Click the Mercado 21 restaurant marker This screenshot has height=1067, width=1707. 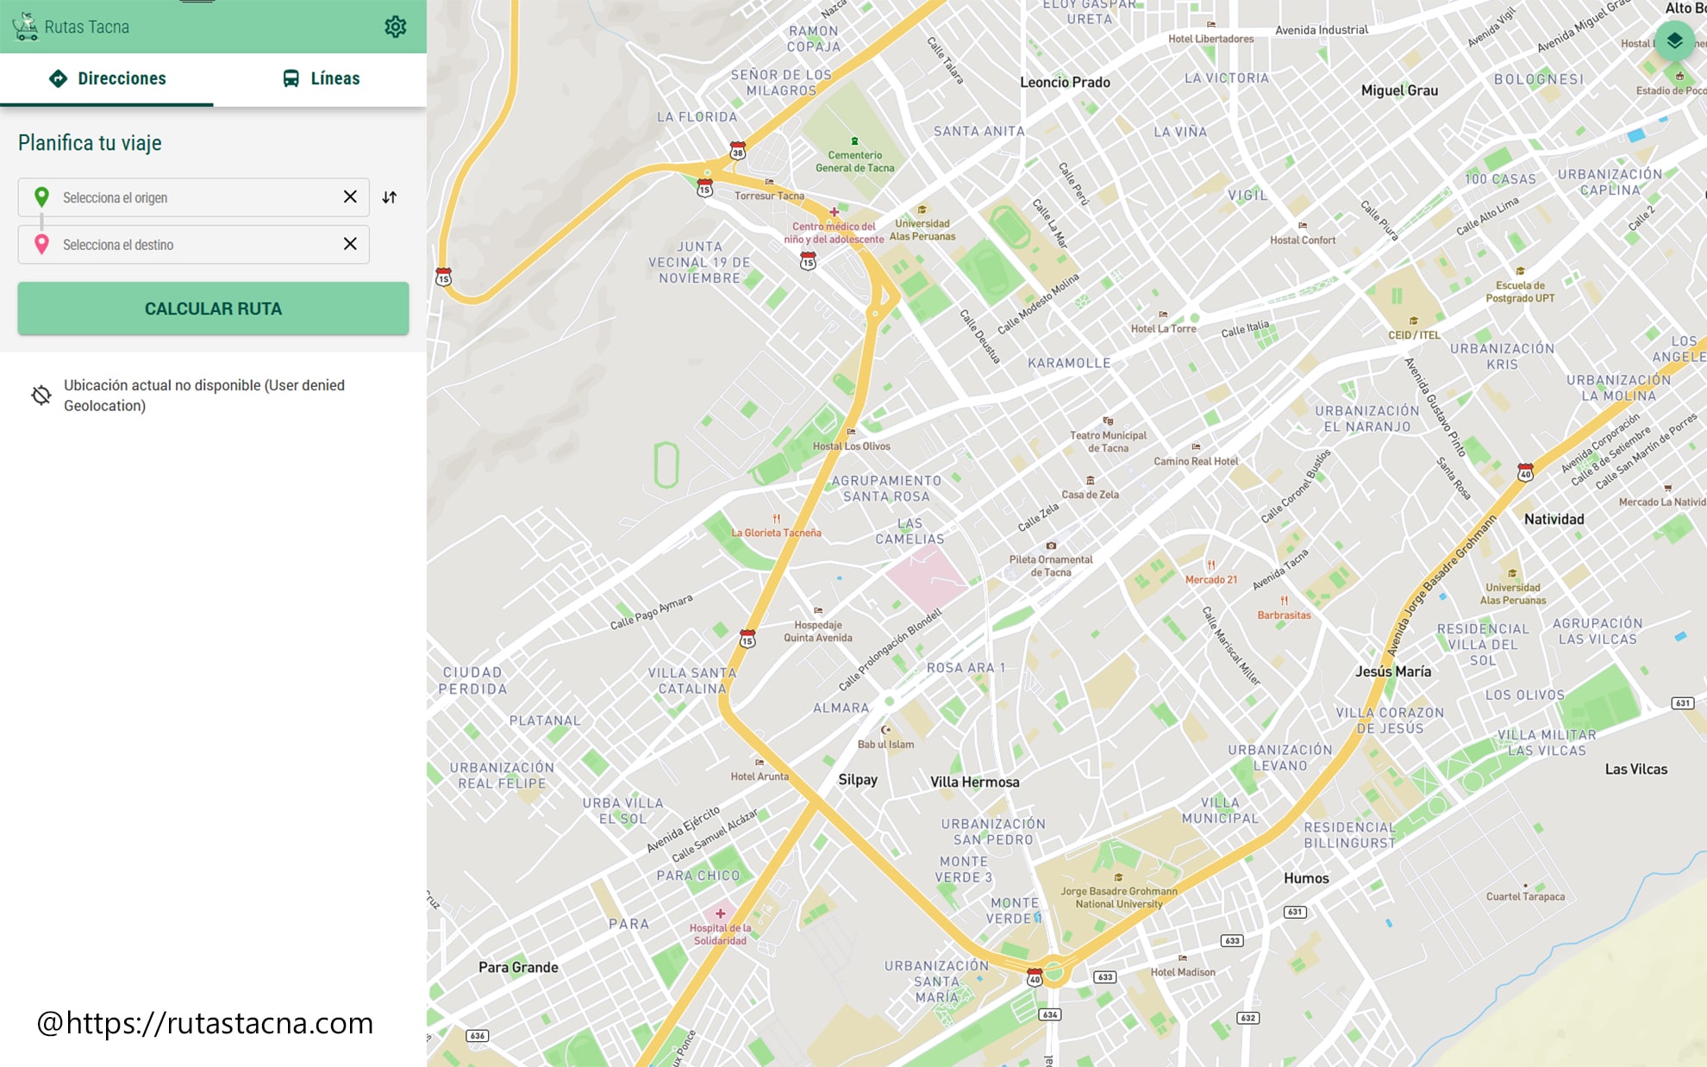click(x=1211, y=565)
